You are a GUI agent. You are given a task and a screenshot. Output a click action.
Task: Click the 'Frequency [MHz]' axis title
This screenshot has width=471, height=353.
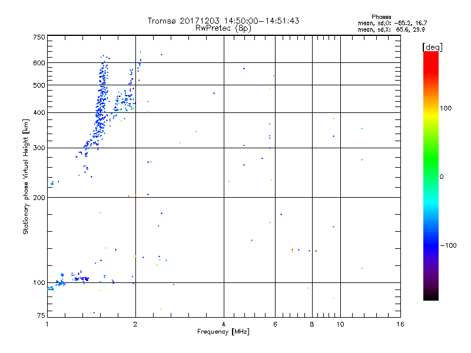tap(223, 331)
